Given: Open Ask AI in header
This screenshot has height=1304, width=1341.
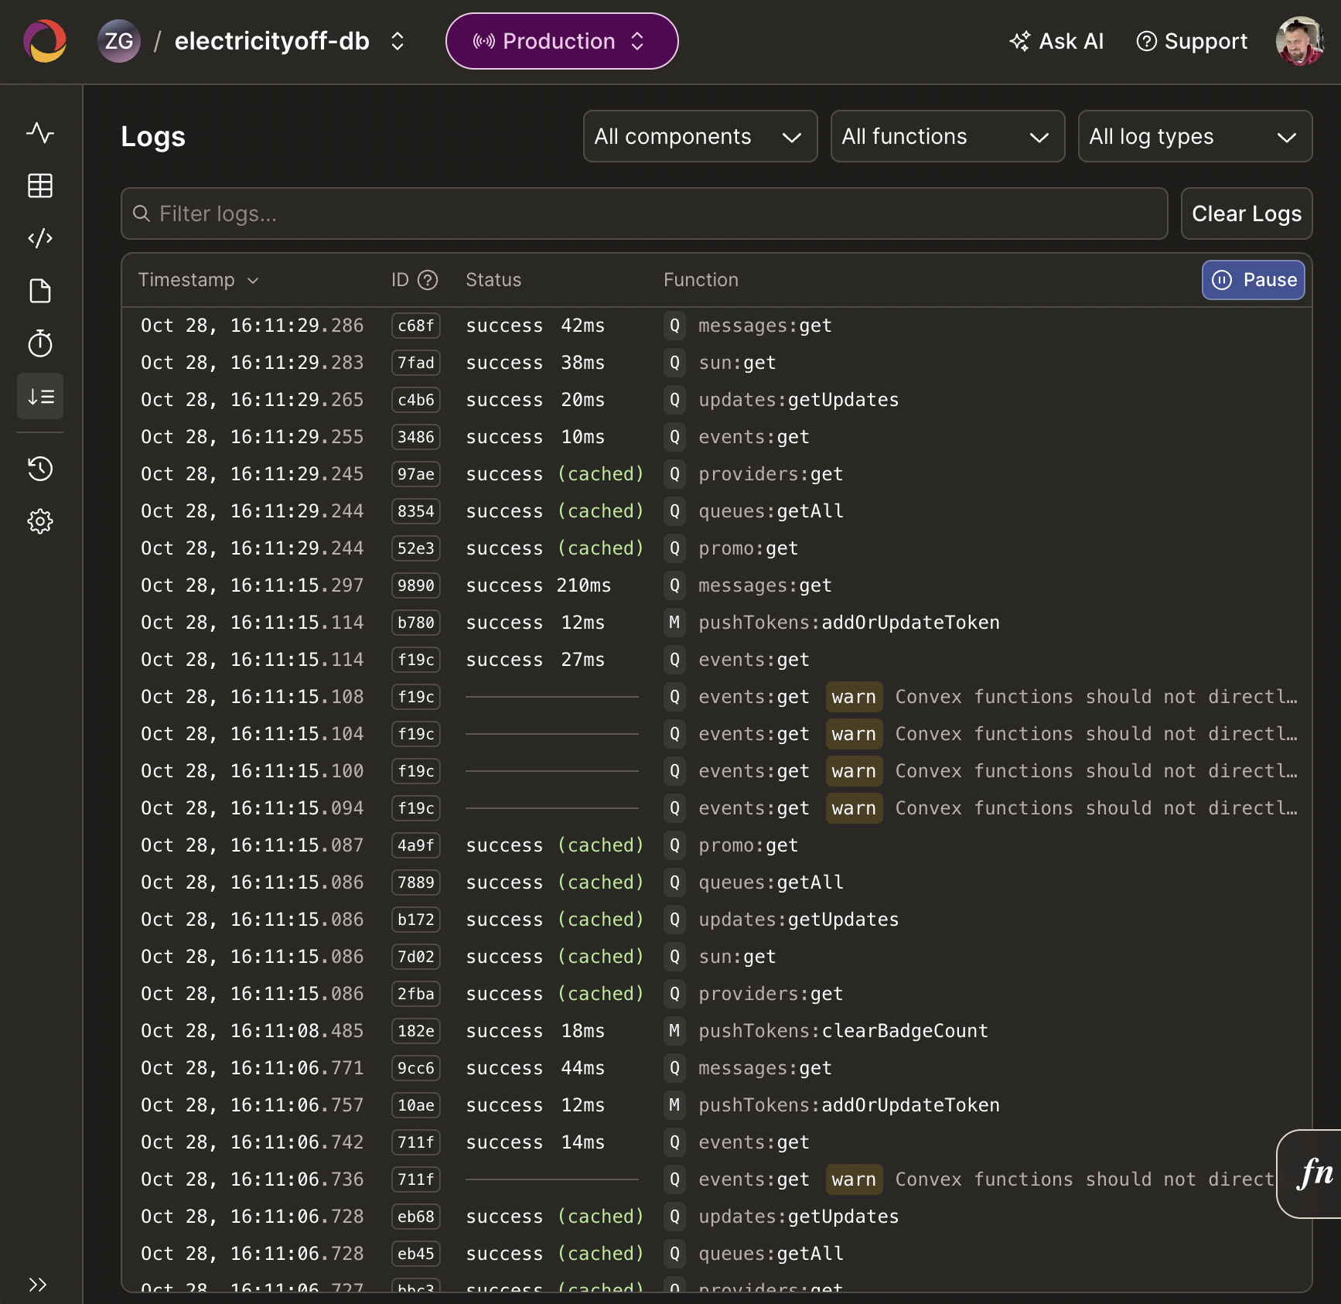Looking at the screenshot, I should coord(1056,41).
